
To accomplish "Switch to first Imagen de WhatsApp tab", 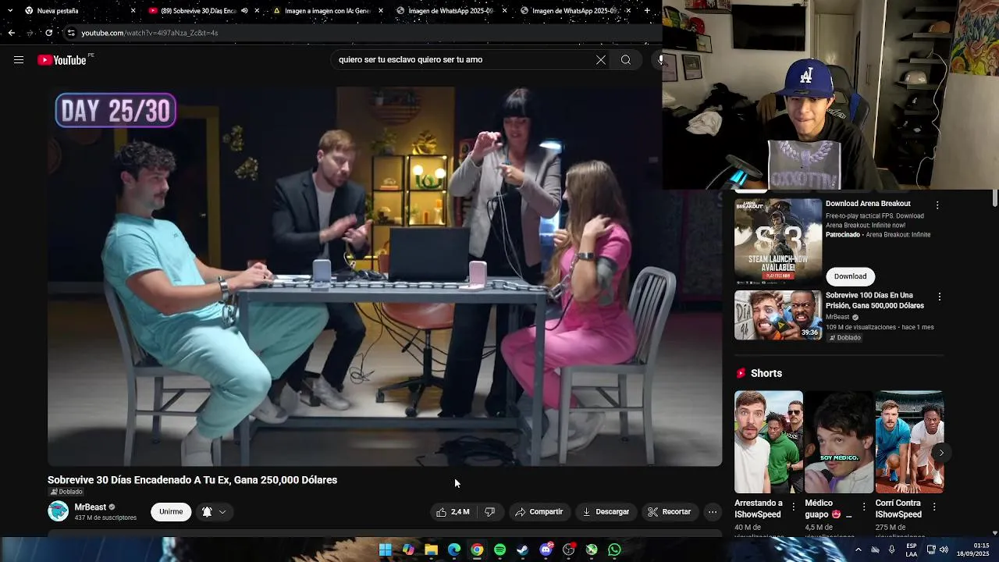I will [x=451, y=11].
